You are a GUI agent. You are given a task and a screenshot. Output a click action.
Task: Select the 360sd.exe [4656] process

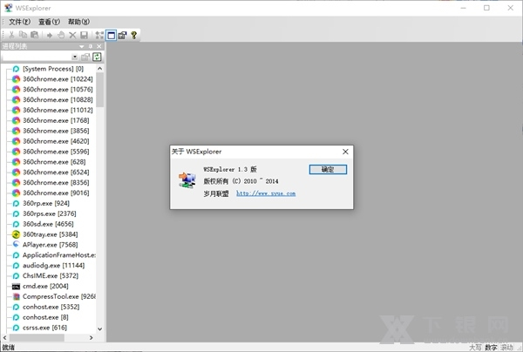point(48,224)
